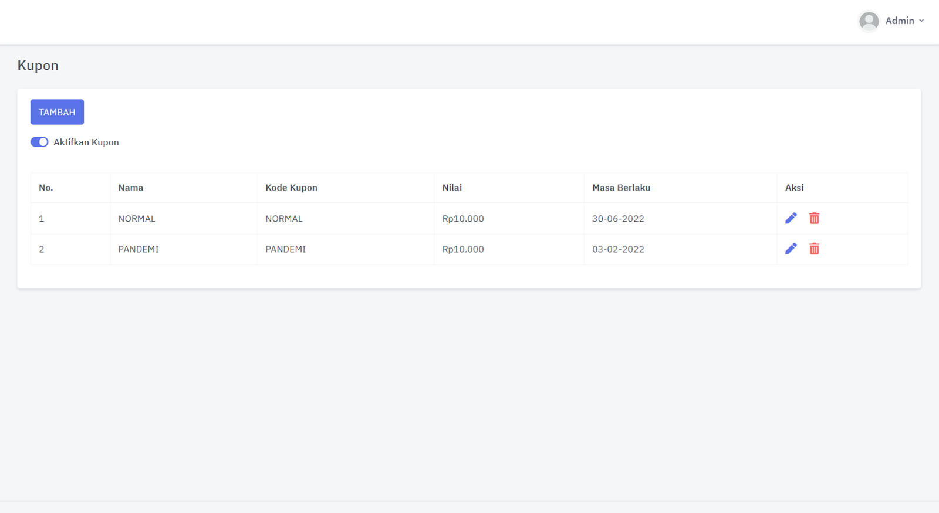The height and width of the screenshot is (513, 939).
Task: Delete the NORMAL coupon using trash icon
Action: [814, 218]
